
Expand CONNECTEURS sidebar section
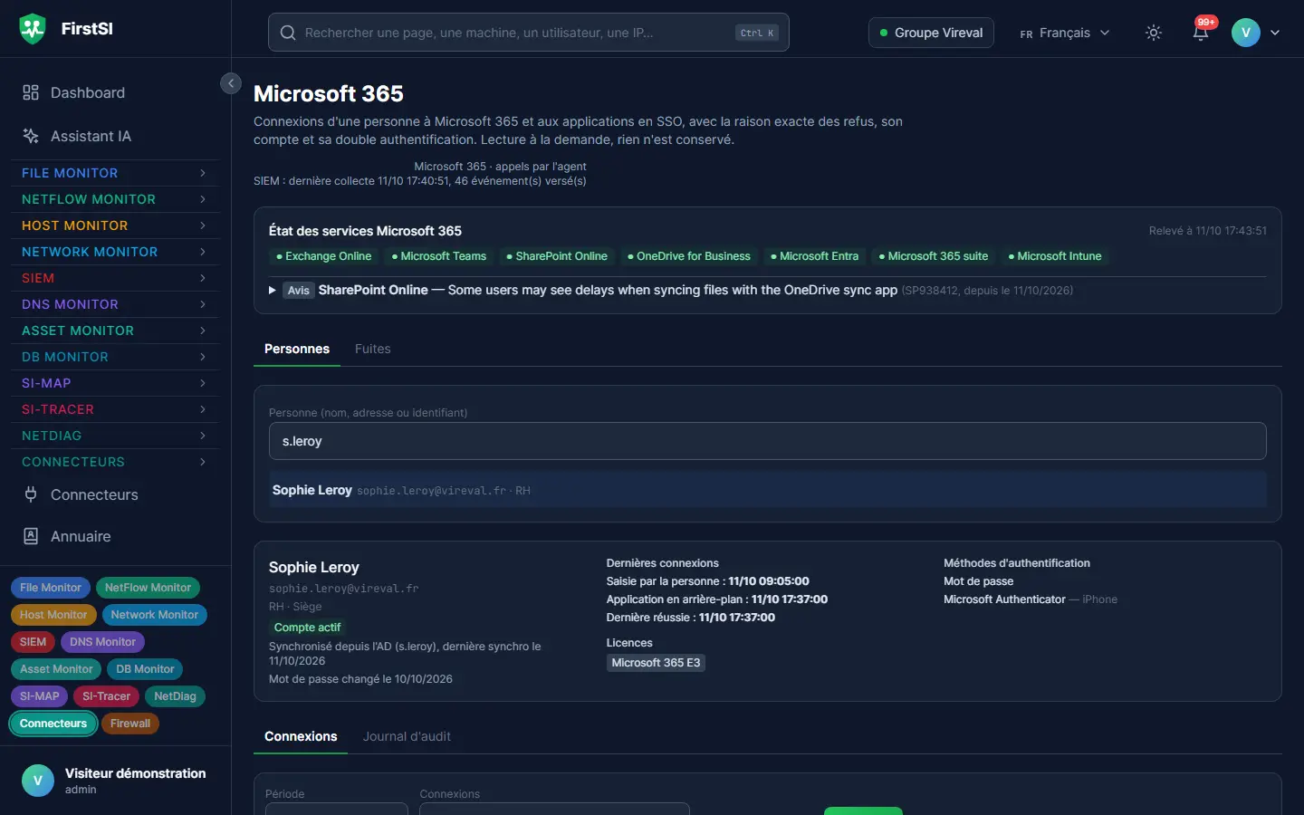[x=114, y=462]
